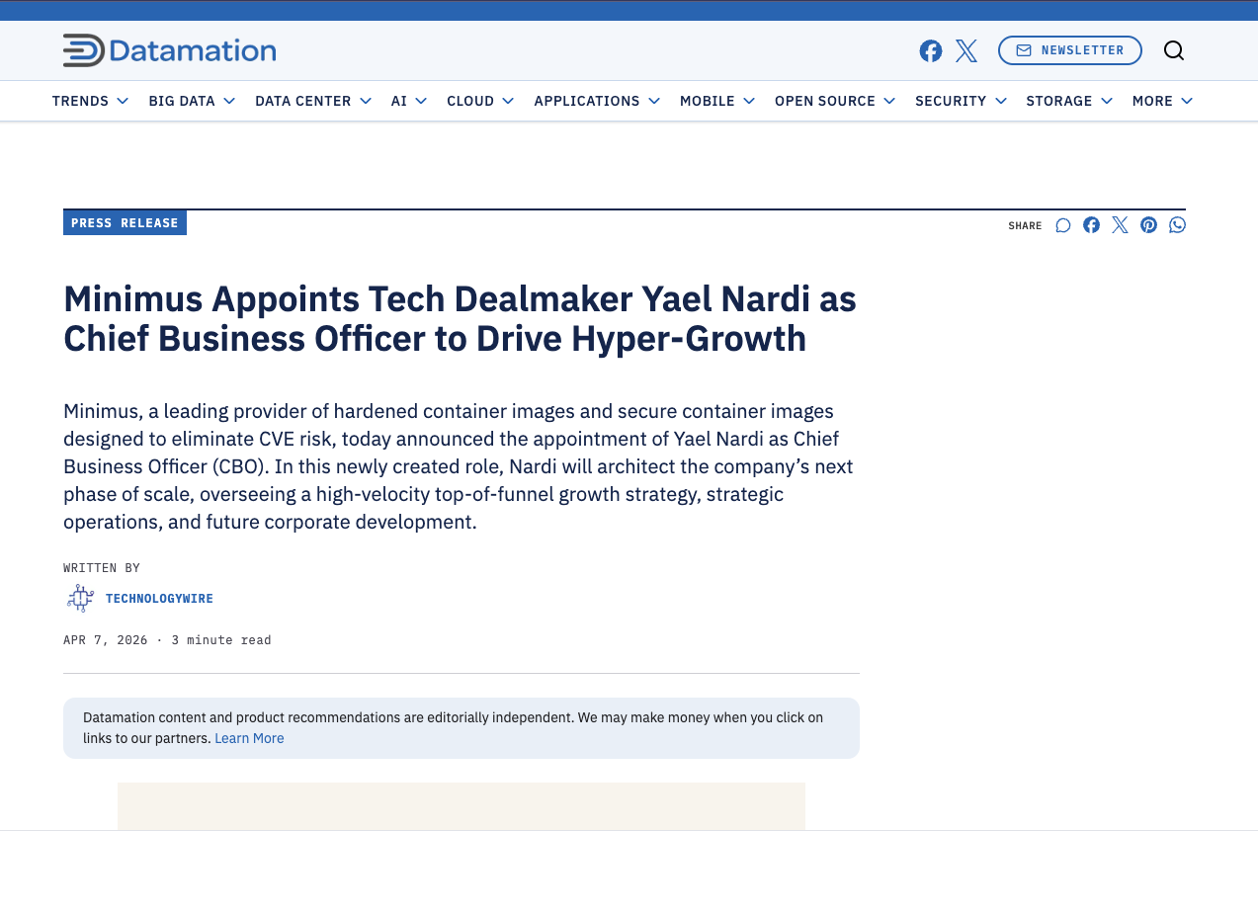The image size is (1258, 912).
Task: Open Datamation Facebook page in header
Action: 930,51
